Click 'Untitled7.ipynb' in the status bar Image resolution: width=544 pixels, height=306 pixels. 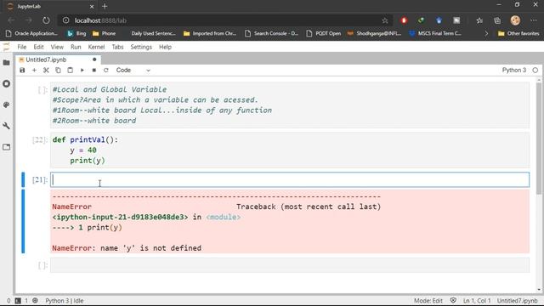pos(518,301)
